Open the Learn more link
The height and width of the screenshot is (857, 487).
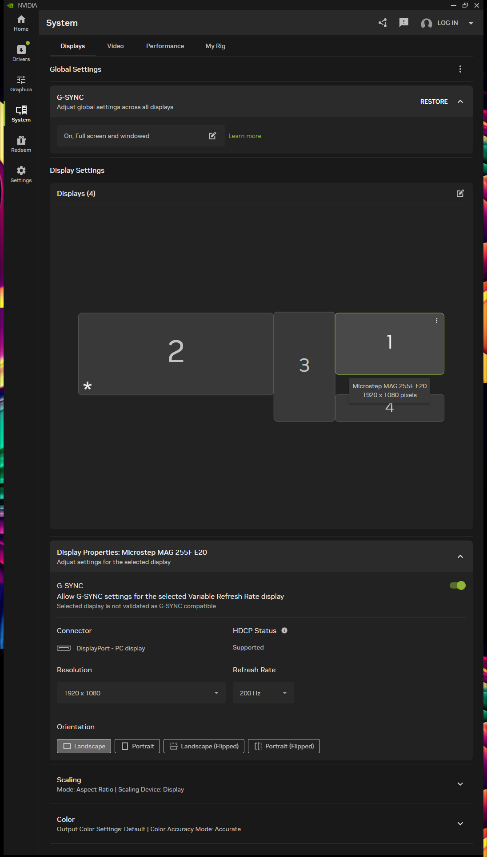pyautogui.click(x=245, y=136)
